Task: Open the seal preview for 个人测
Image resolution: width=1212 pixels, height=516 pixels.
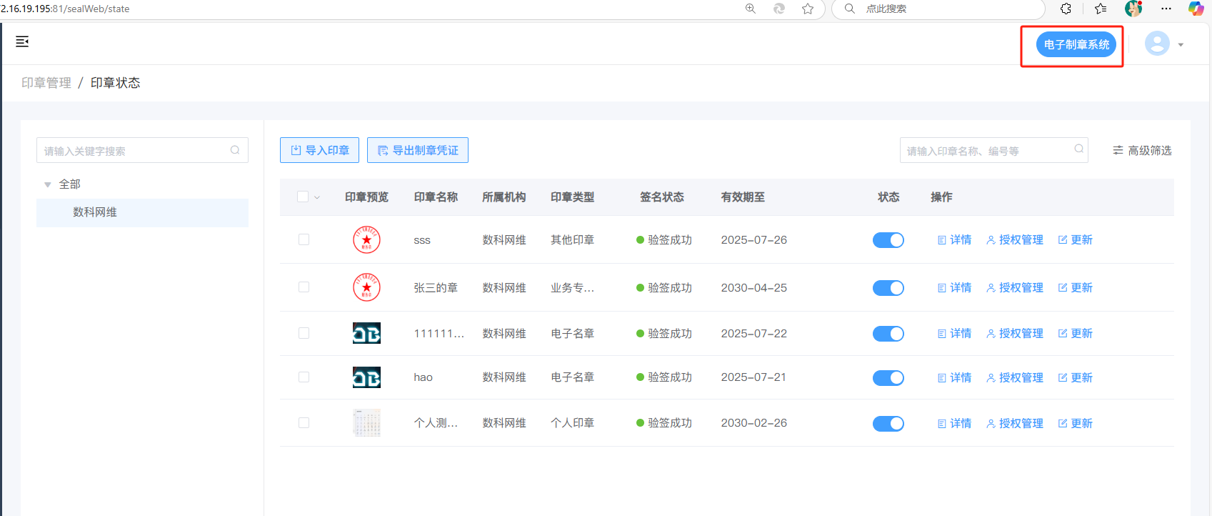Action: tap(366, 422)
